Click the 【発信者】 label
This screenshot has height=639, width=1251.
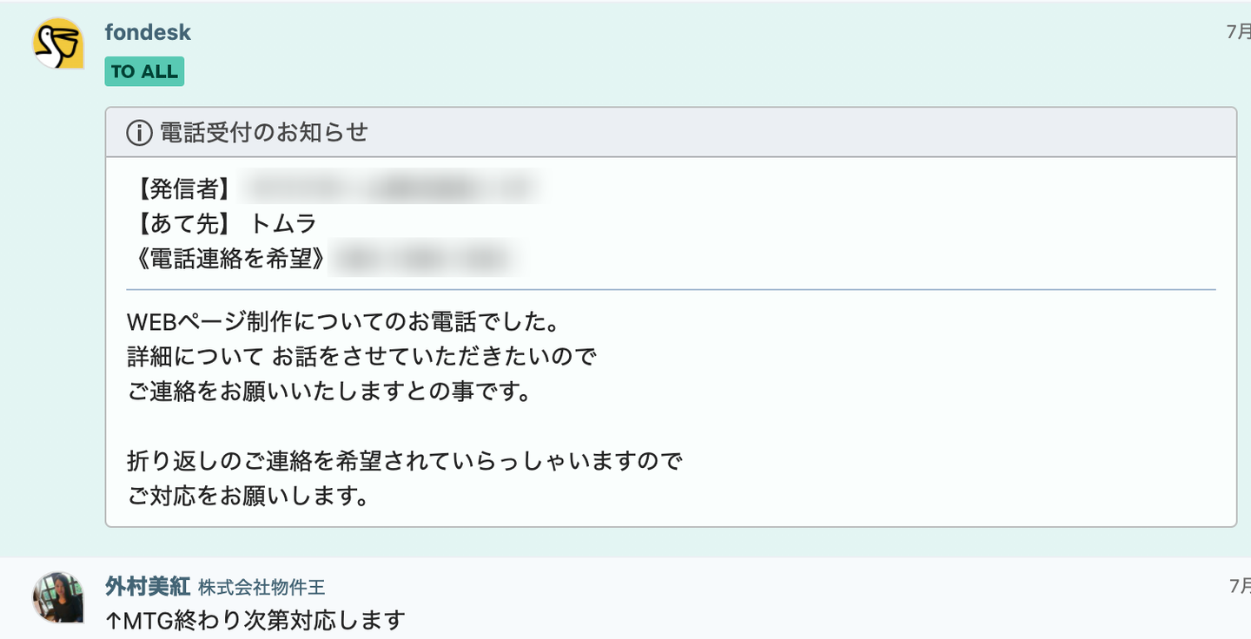(x=182, y=188)
